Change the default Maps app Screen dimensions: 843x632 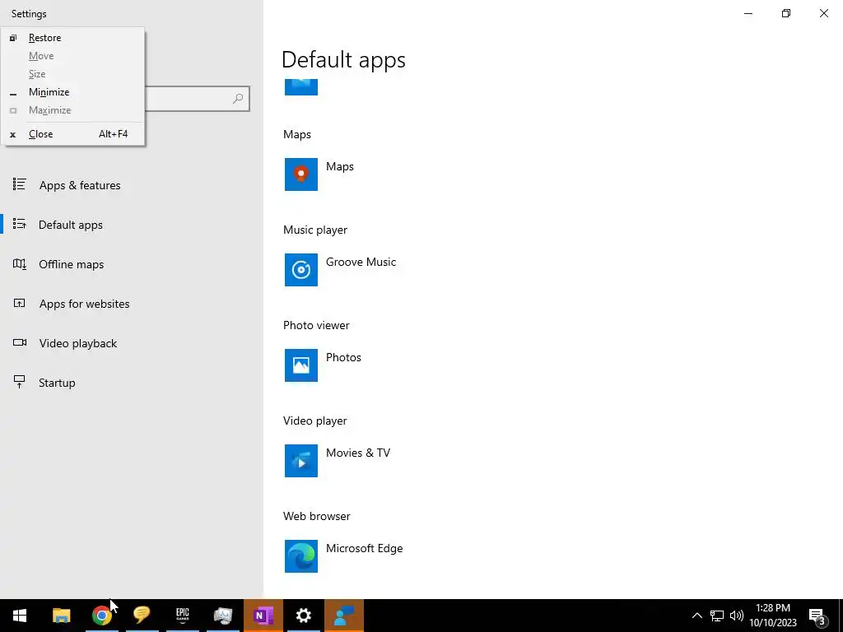(x=340, y=167)
